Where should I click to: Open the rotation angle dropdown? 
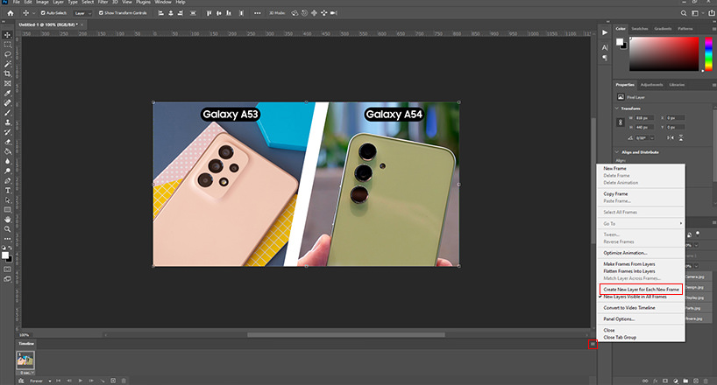coord(652,138)
